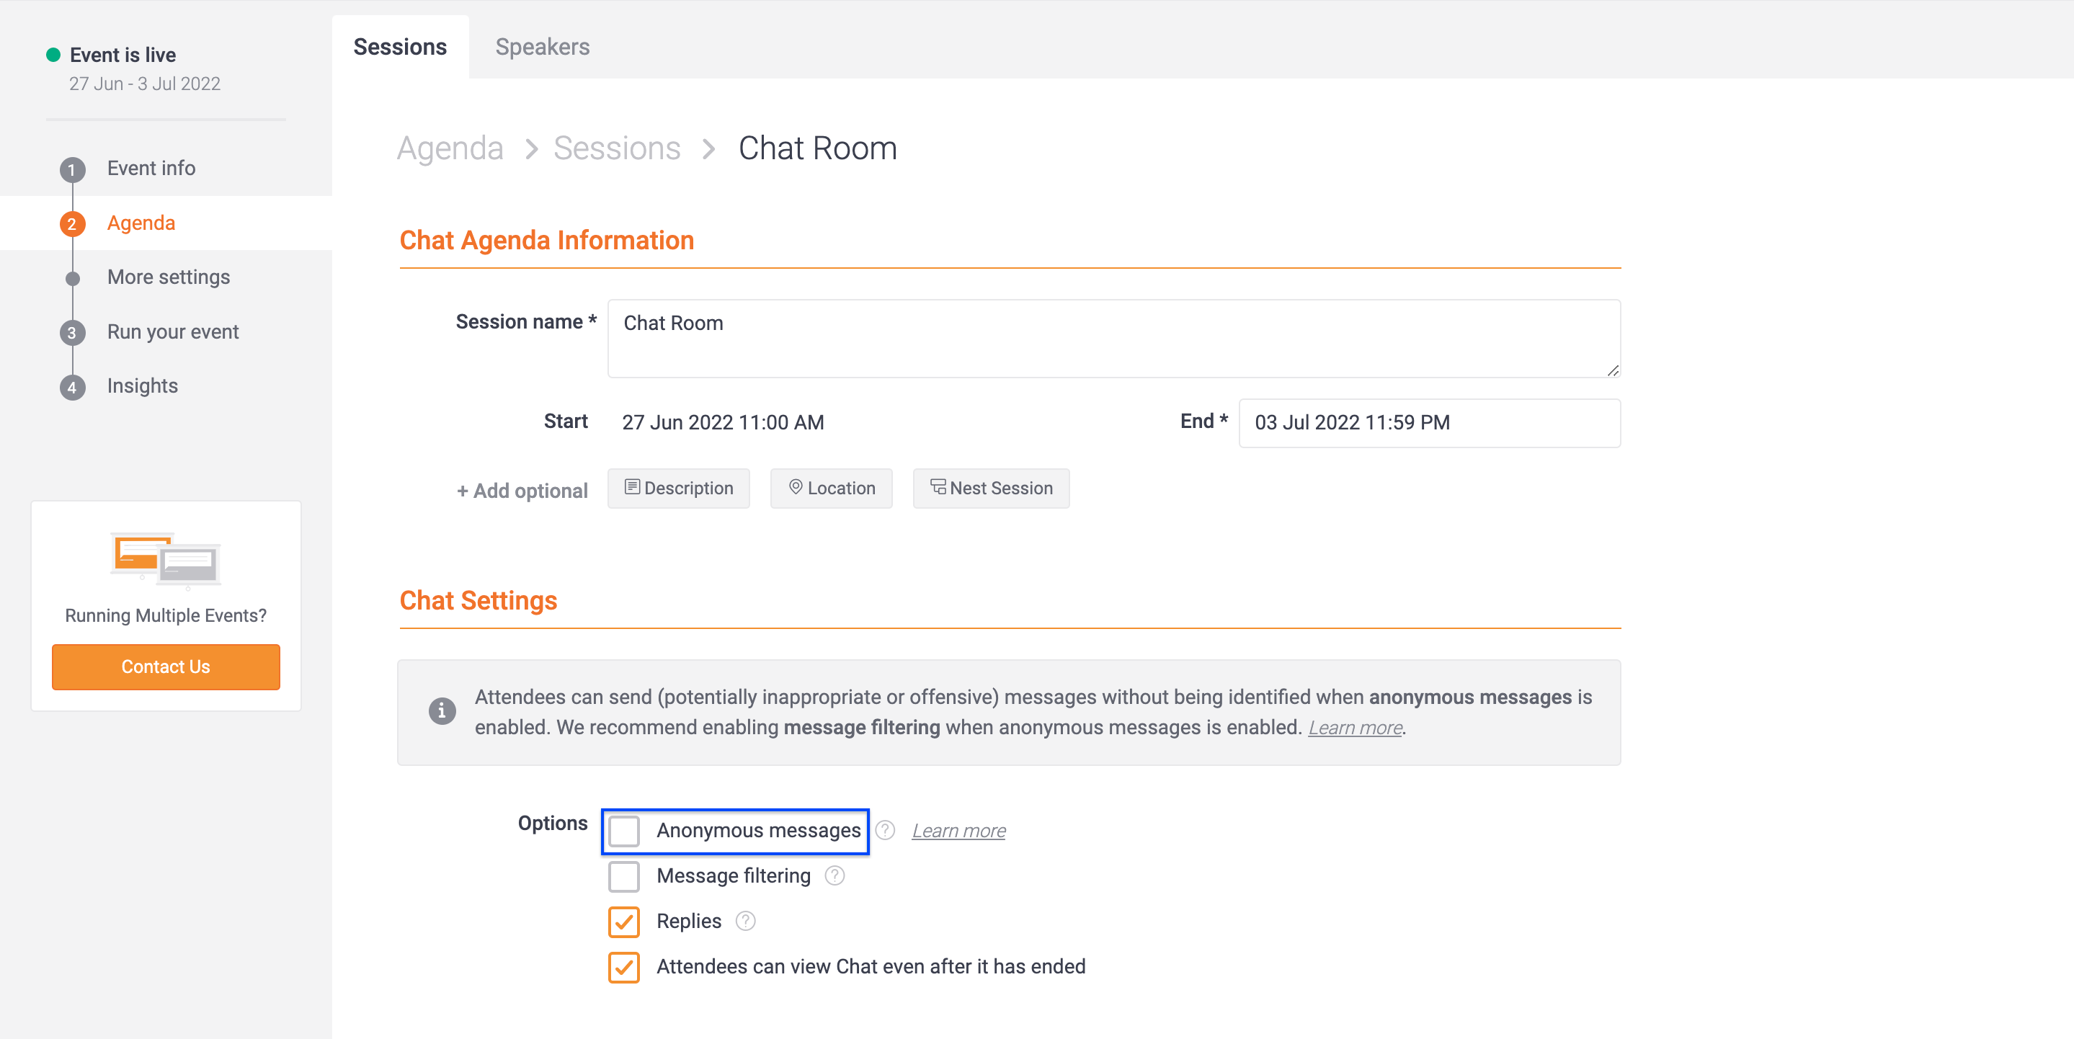The image size is (2074, 1039).
Task: Click the Chat Agenda Information heading
Action: [x=547, y=240]
